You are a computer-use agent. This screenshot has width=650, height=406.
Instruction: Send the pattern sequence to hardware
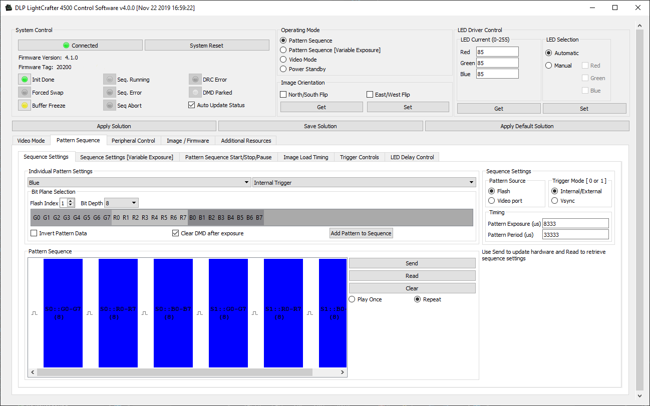click(x=412, y=263)
